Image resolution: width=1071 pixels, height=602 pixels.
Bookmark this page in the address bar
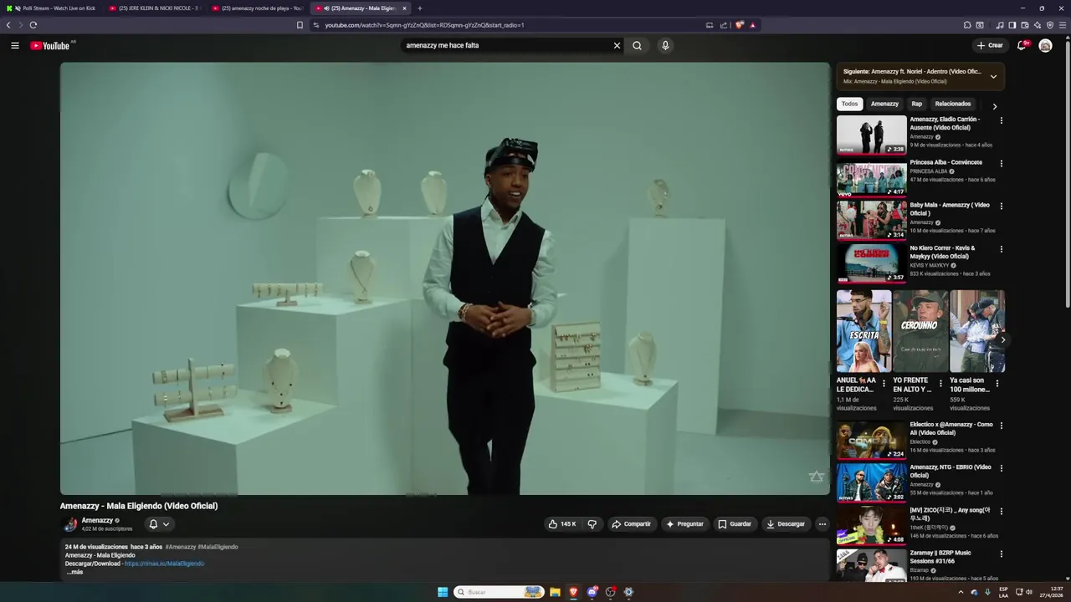(x=300, y=25)
